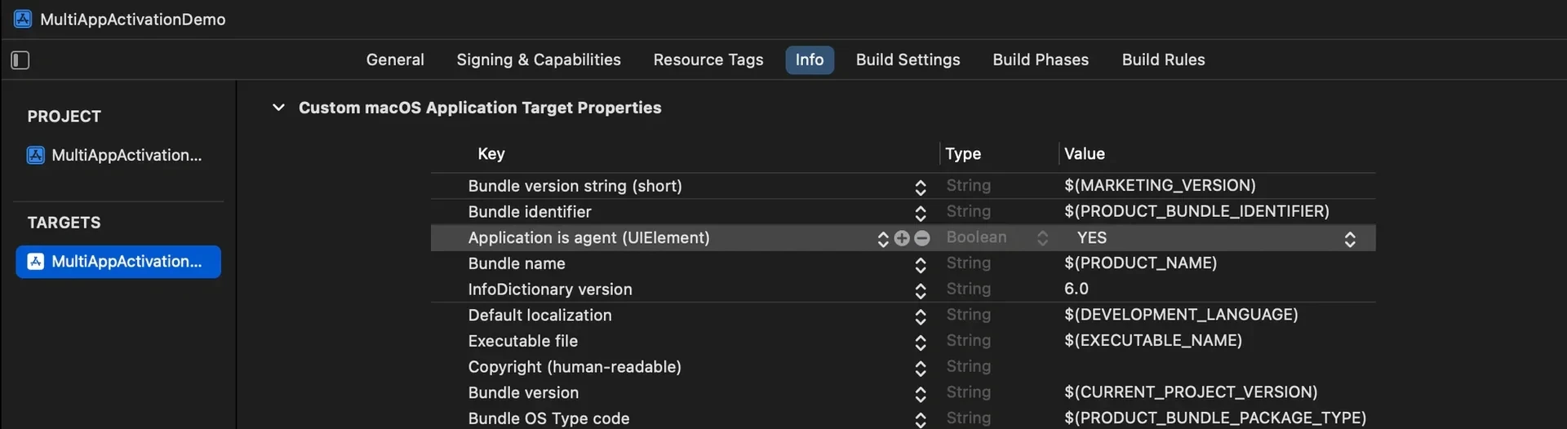Open key stepper for Default localization row
This screenshot has width=1567, height=429.
pyautogui.click(x=921, y=316)
